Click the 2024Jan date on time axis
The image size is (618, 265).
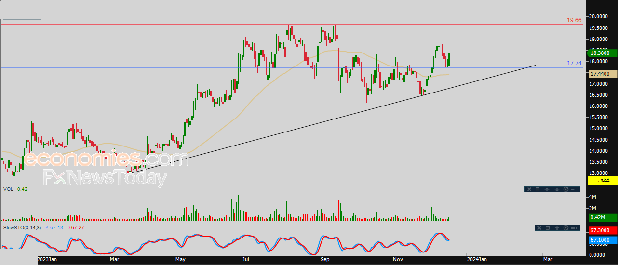coord(477,259)
